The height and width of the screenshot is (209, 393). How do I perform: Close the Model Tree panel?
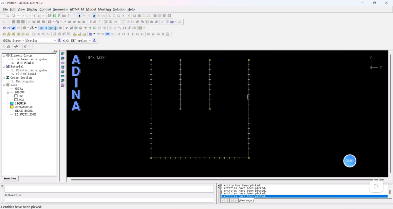pyautogui.click(x=56, y=51)
